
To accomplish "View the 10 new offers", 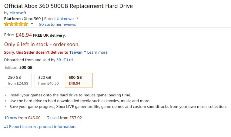I will coord(11,118).
